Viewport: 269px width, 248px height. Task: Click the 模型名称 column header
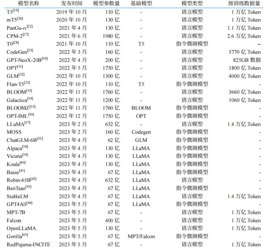(x=29, y=3)
